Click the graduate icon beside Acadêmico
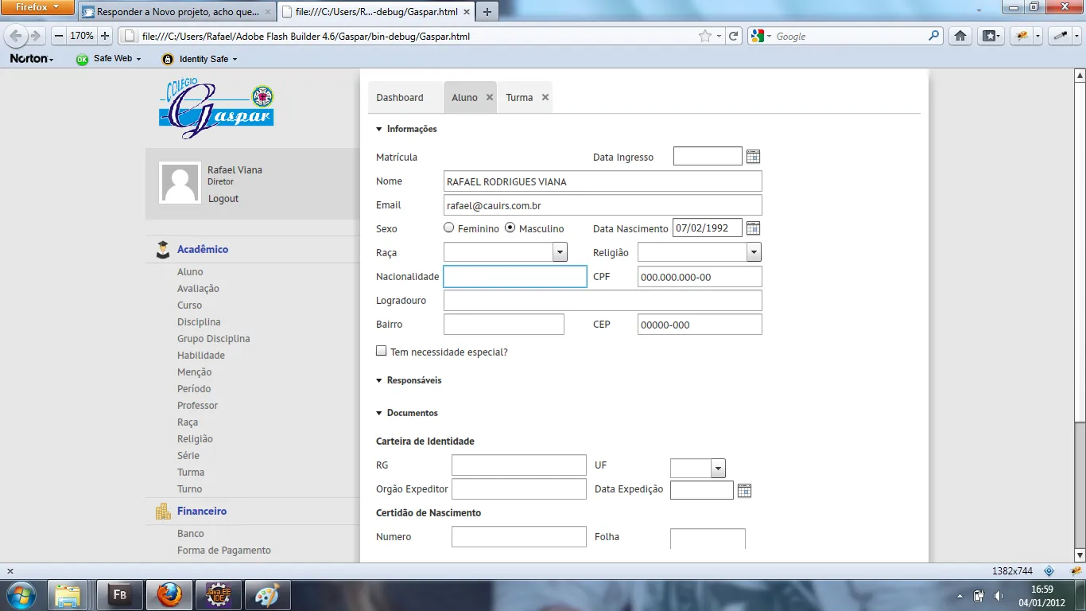Viewport: 1086px width, 611px height. tap(163, 250)
